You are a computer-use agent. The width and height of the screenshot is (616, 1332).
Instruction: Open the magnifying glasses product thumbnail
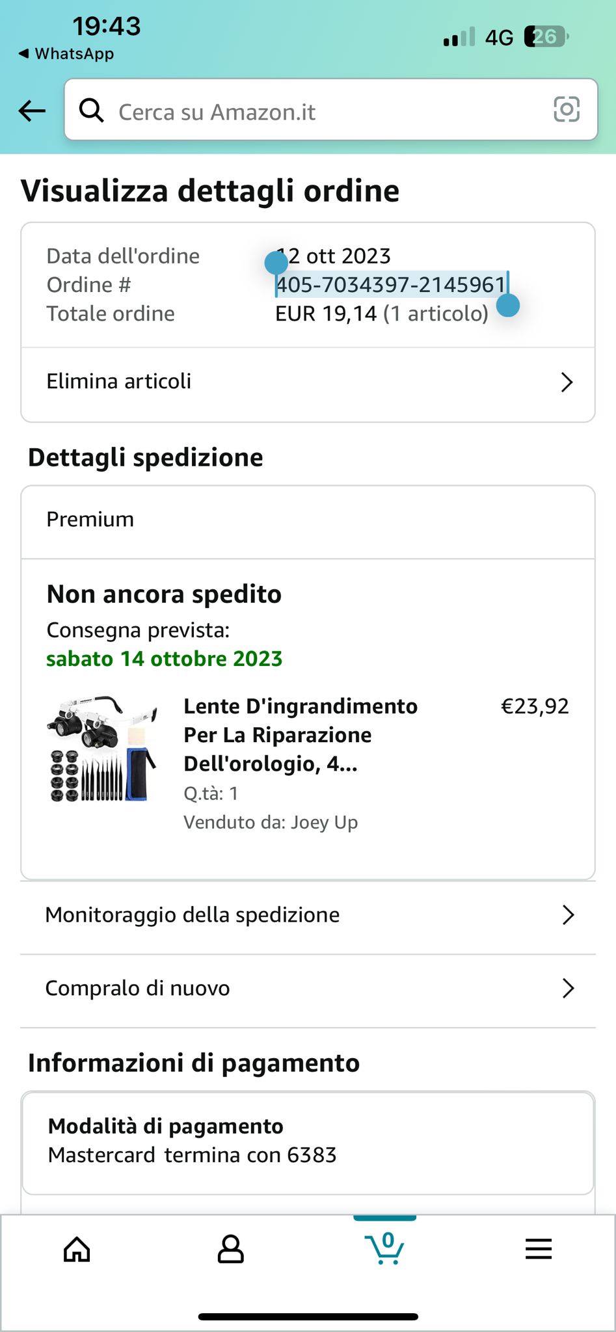click(102, 749)
